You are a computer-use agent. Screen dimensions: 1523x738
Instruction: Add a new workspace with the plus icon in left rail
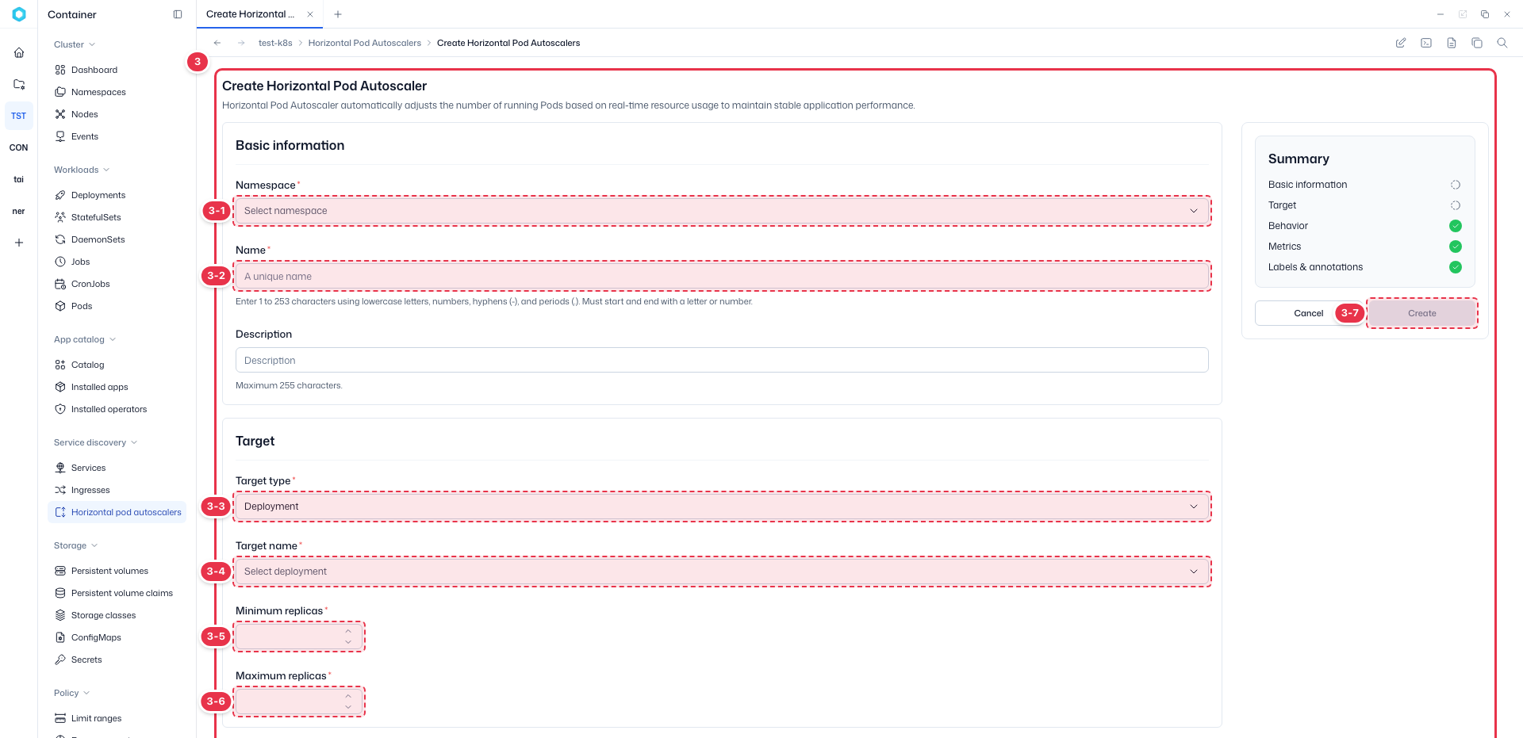tap(19, 243)
